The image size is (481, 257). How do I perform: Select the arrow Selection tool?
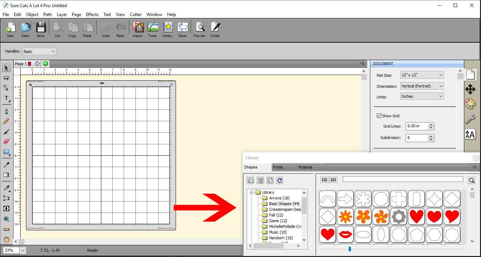point(6,68)
